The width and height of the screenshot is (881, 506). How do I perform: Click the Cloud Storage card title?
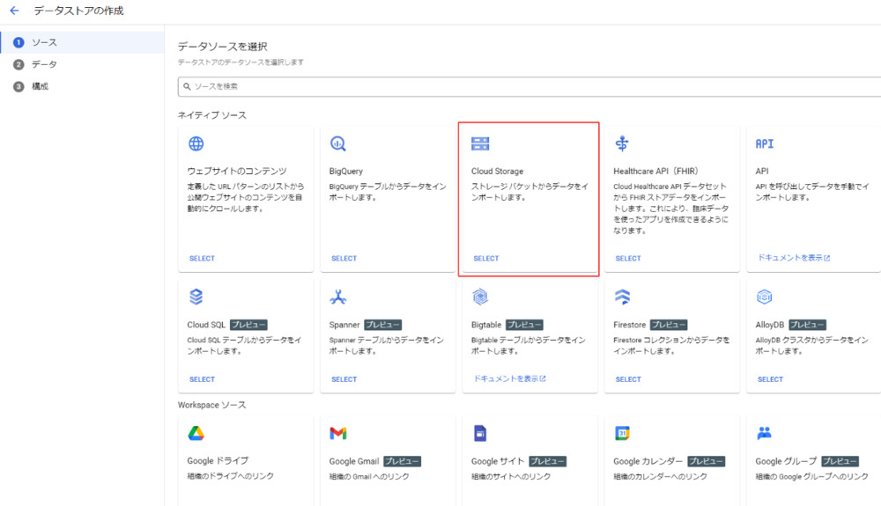coord(497,171)
